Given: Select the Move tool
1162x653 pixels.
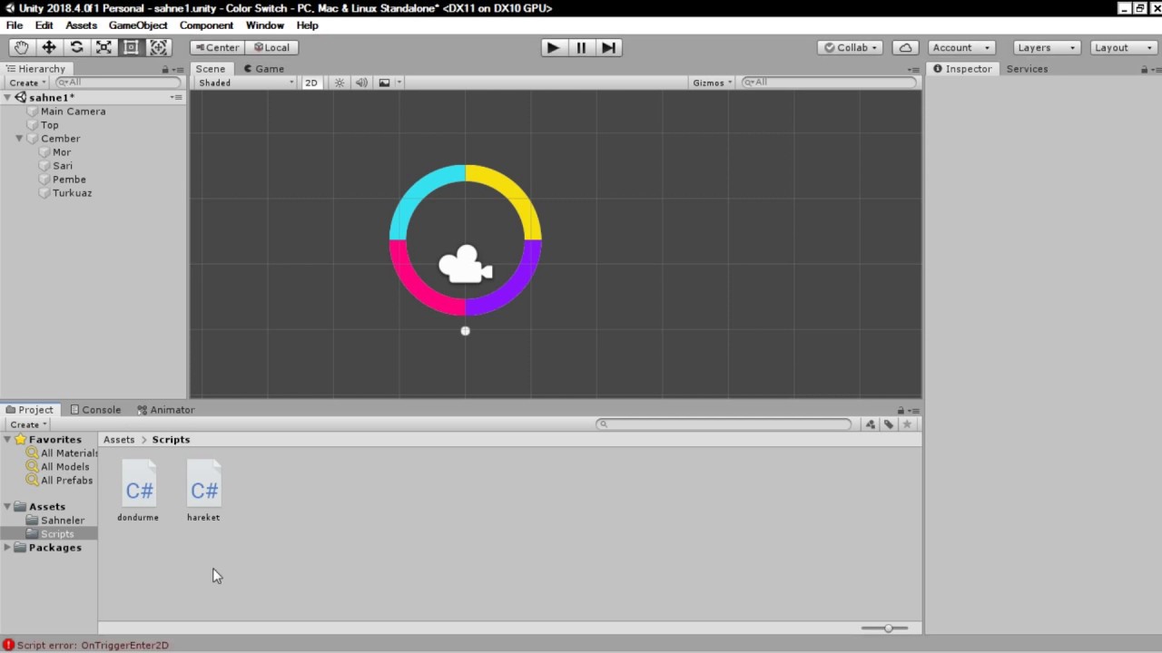Looking at the screenshot, I should tap(49, 47).
